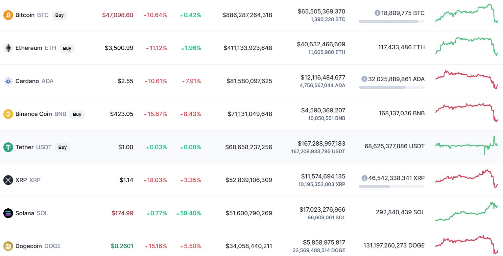Viewport: 503px width, 256px height.
Task: Click the Ethereum diamond logo icon
Action: 8,48
